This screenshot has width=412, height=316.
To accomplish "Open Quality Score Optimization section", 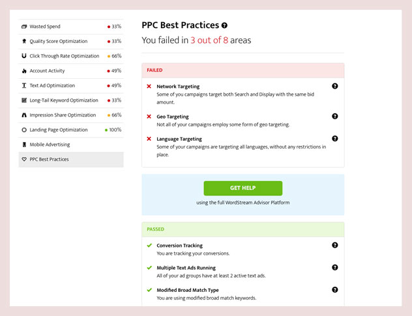I will pos(71,41).
